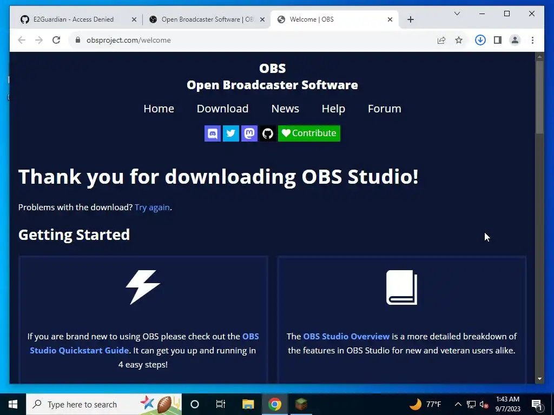Open network status tray icon
The image size is (554, 415).
pos(471,404)
